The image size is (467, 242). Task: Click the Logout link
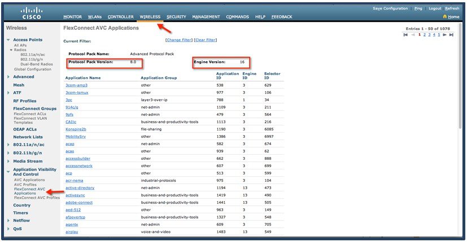(435, 8)
